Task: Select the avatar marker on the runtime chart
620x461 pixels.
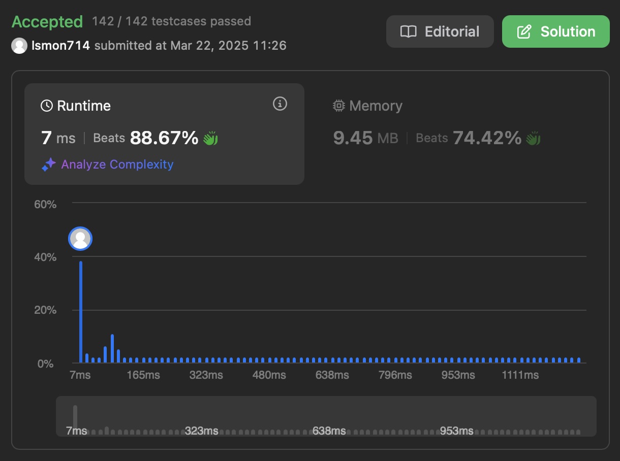Action: tap(80, 238)
